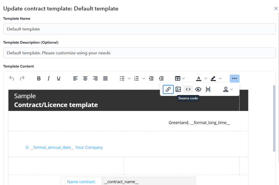Edit the Template Name field

point(139,29)
